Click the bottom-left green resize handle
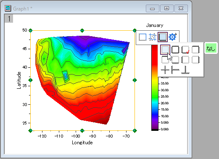Screen dimensions: 219x159 (30, 131)
